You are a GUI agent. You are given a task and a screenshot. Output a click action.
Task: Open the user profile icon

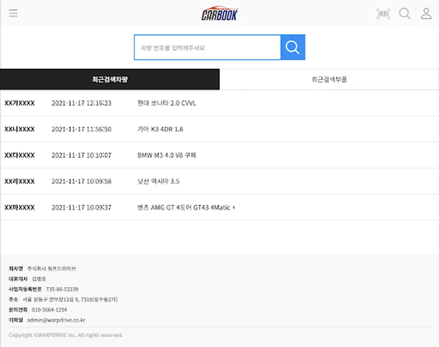[x=426, y=13]
